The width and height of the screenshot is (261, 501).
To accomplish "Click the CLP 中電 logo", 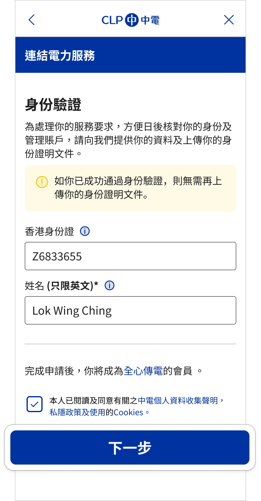I will tap(130, 20).
